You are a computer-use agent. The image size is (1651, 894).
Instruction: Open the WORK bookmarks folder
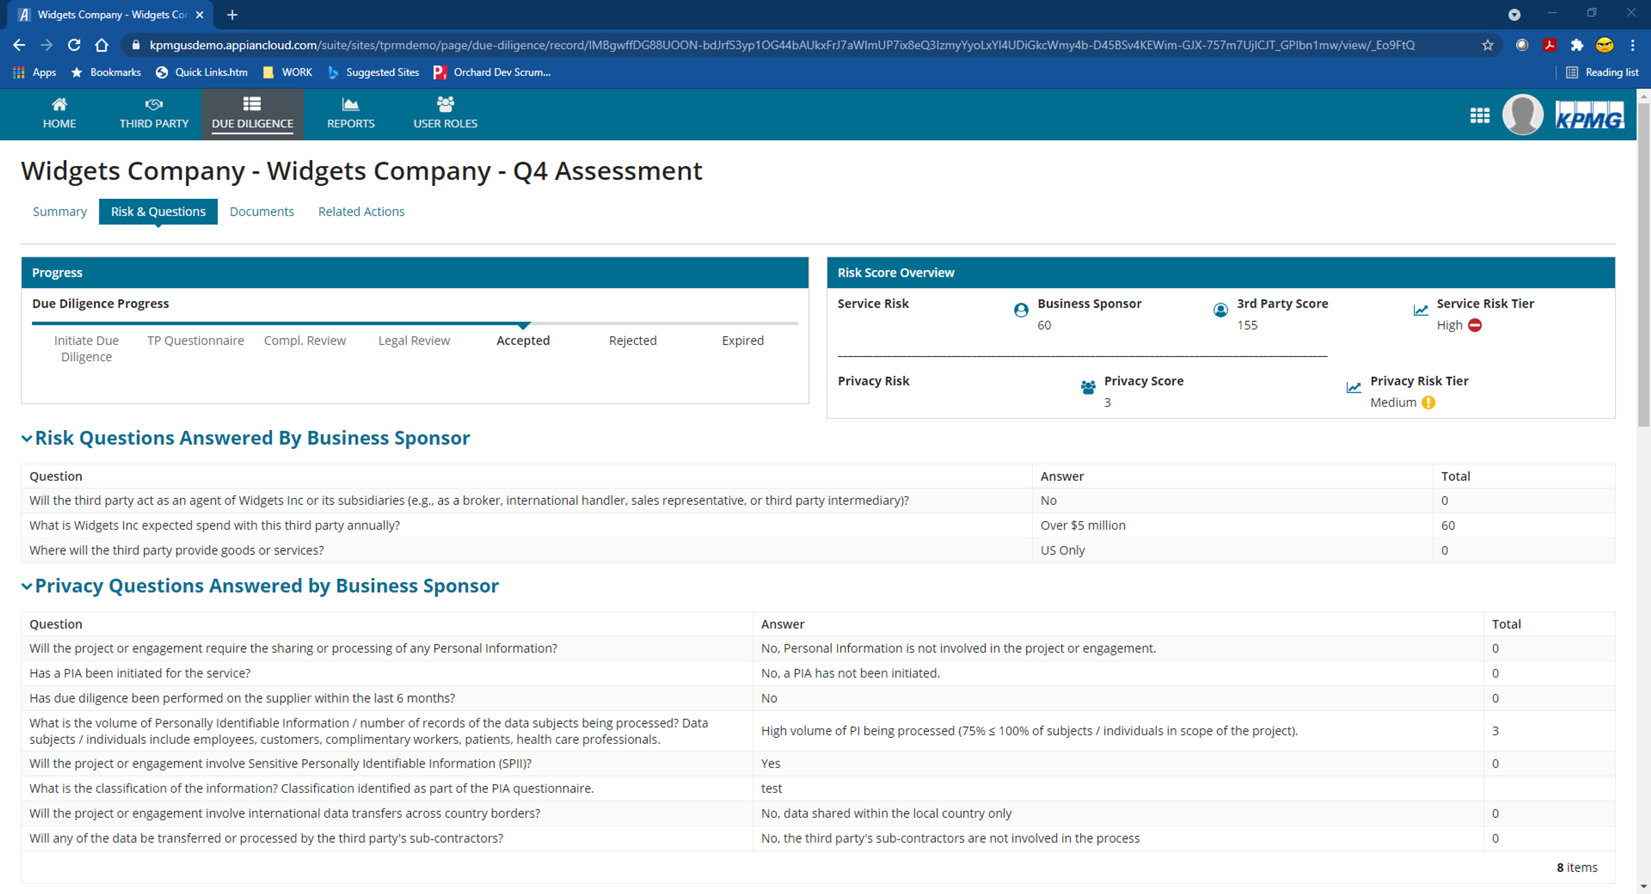point(288,72)
